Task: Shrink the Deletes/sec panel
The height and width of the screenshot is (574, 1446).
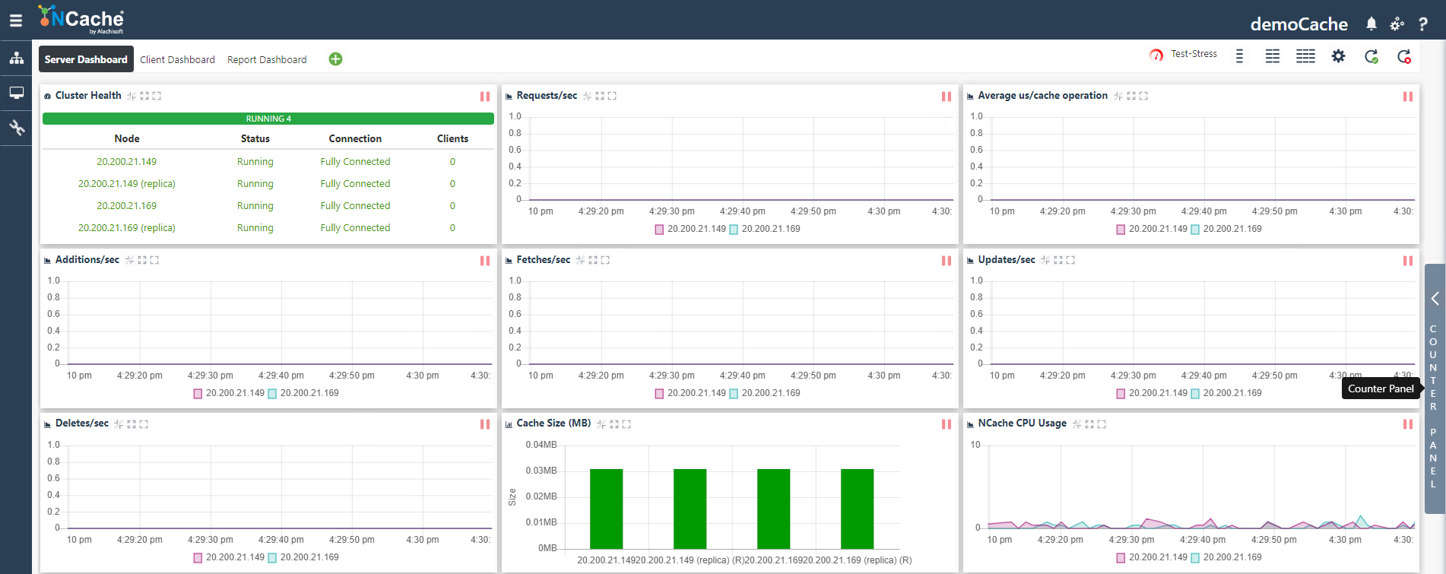Action: click(x=119, y=424)
